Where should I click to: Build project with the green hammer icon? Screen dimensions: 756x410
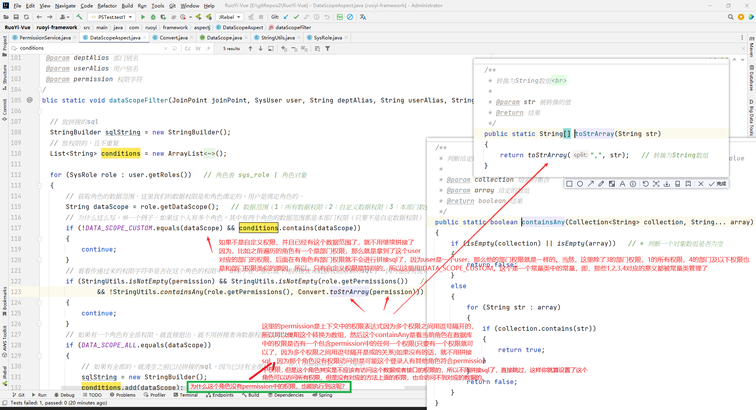coord(79,17)
